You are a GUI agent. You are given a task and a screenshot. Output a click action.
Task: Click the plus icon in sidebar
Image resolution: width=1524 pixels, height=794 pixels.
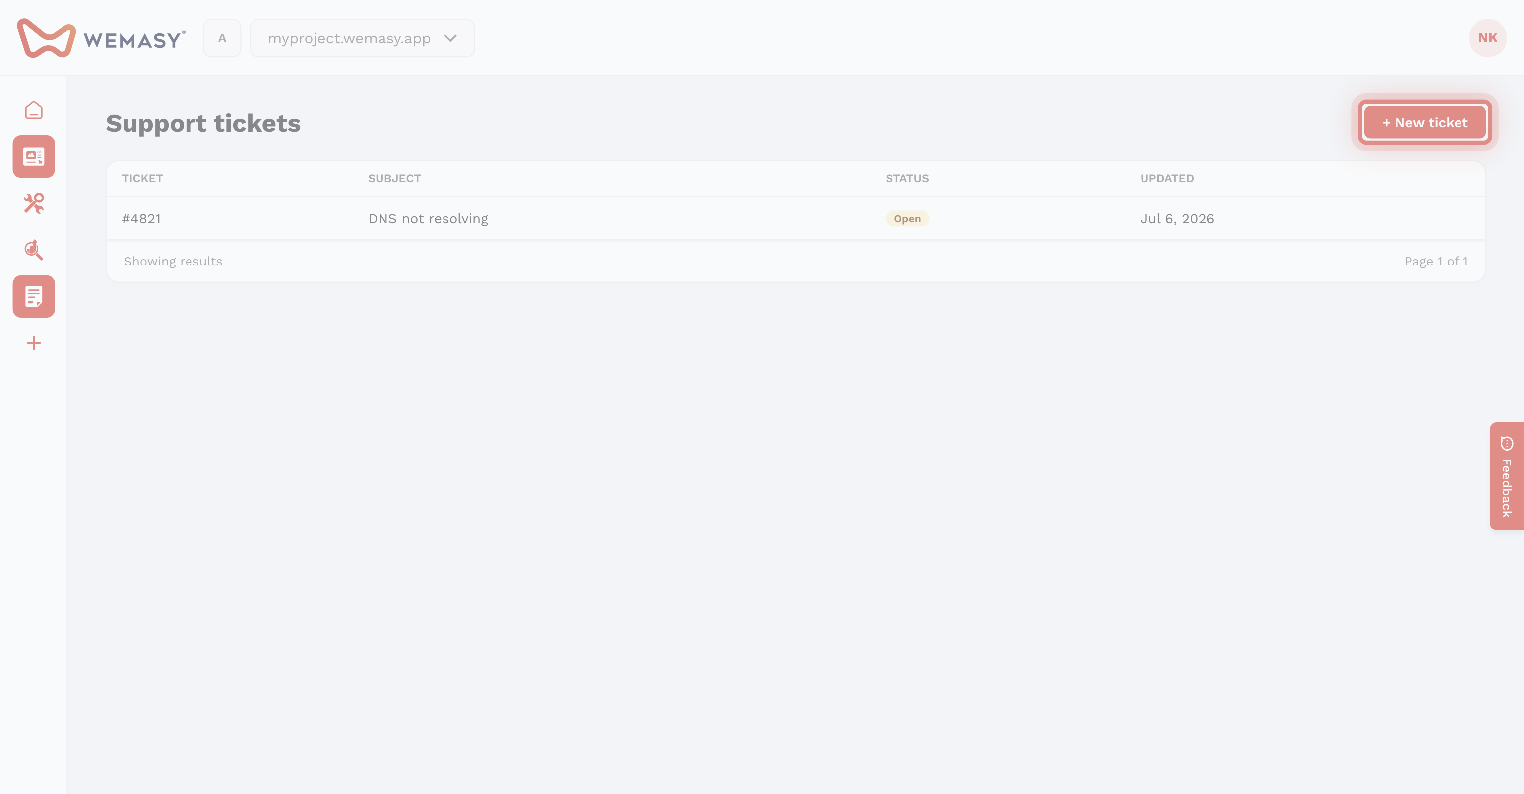pos(34,343)
